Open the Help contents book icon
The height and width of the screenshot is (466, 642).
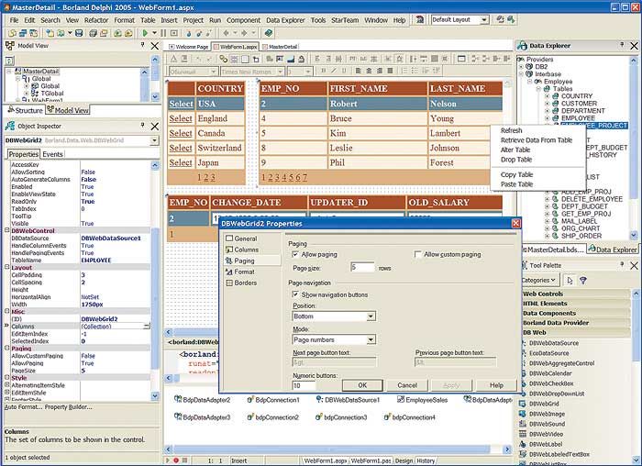268,33
